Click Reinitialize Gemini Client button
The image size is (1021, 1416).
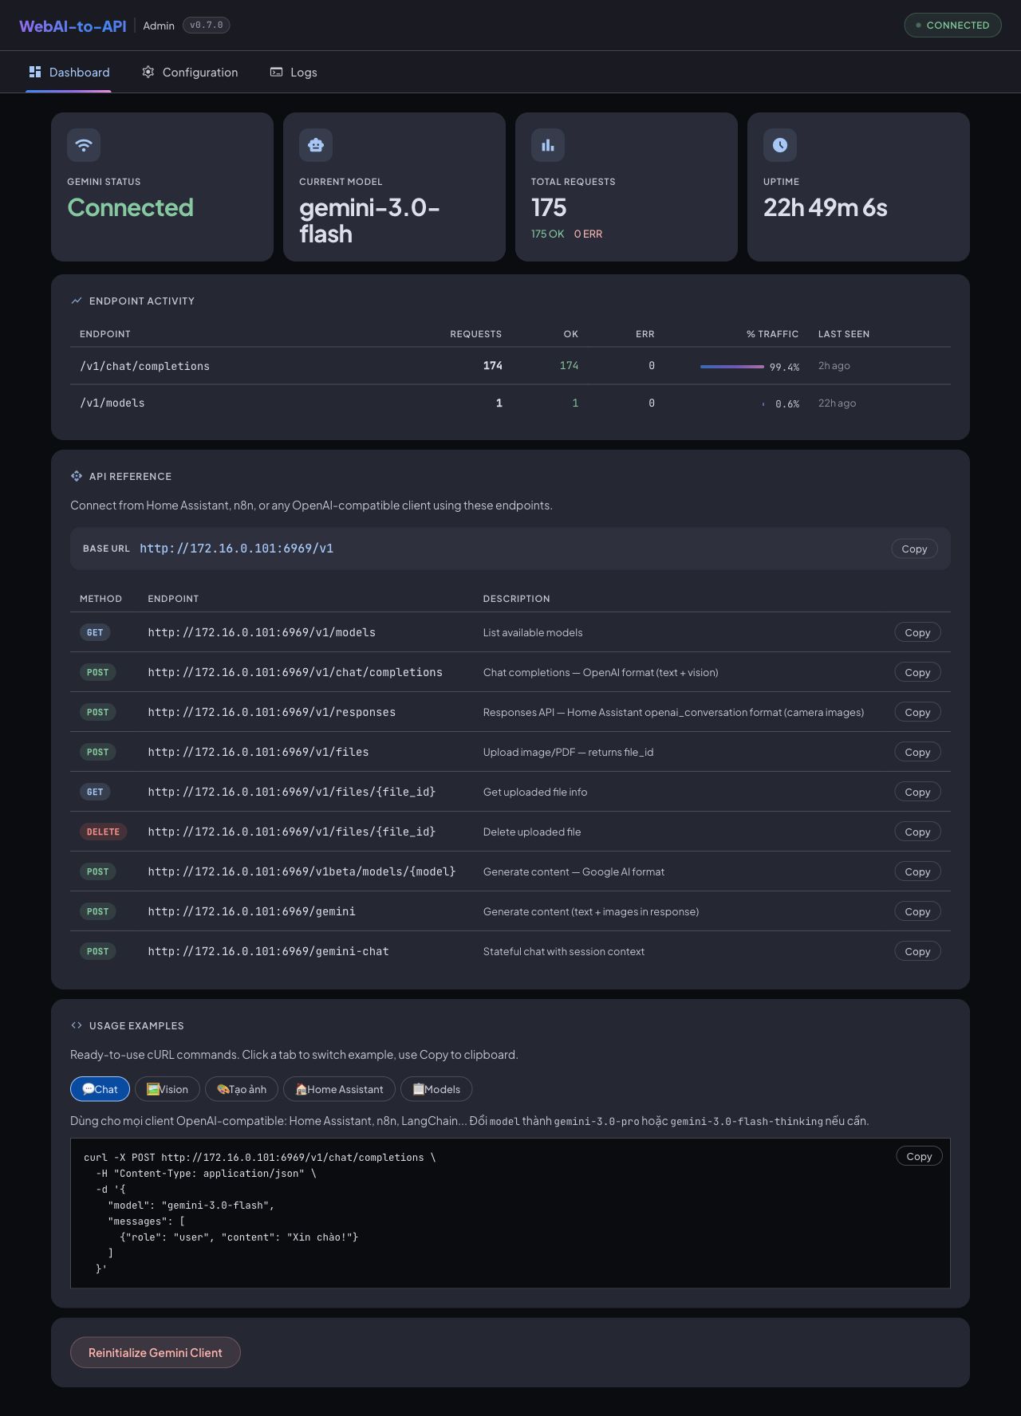click(x=156, y=1352)
